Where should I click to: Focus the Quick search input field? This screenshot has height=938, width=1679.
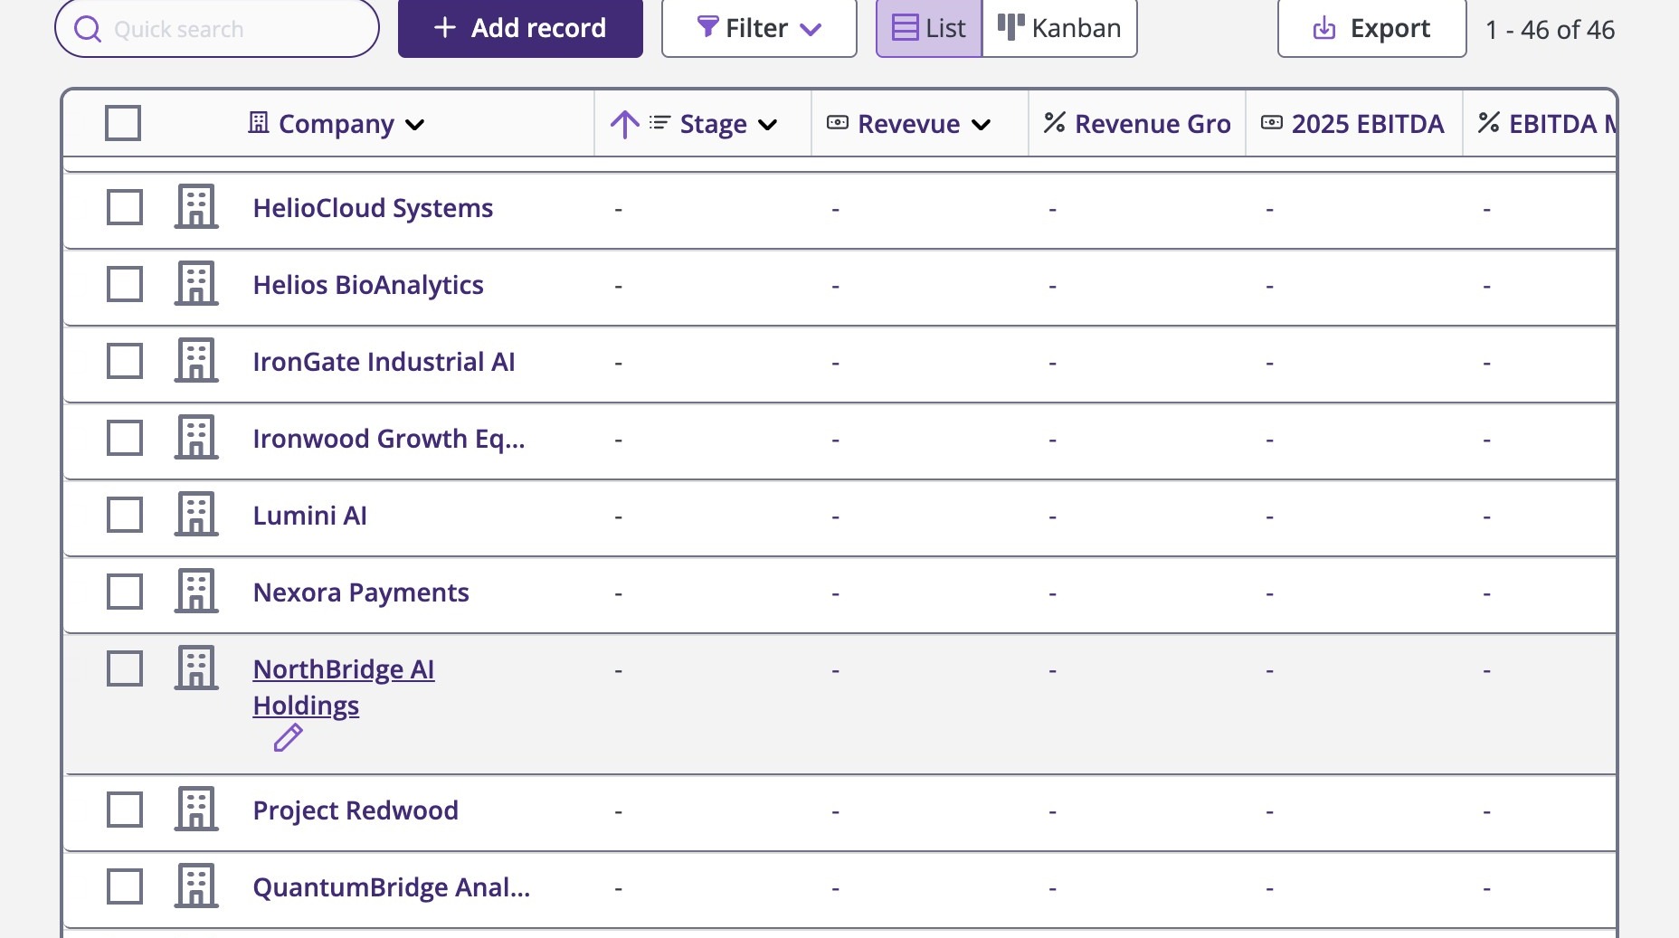point(235,29)
